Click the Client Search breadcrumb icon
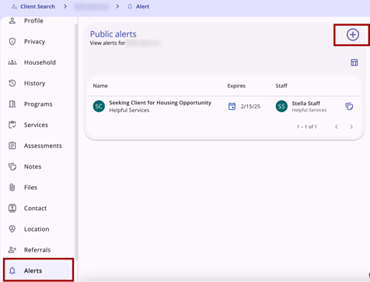Image resolution: width=370 pixels, height=282 pixels. coord(14,6)
